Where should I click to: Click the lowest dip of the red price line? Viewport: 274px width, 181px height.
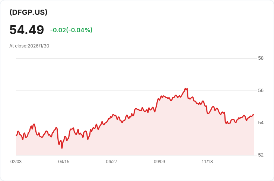pos(62,148)
